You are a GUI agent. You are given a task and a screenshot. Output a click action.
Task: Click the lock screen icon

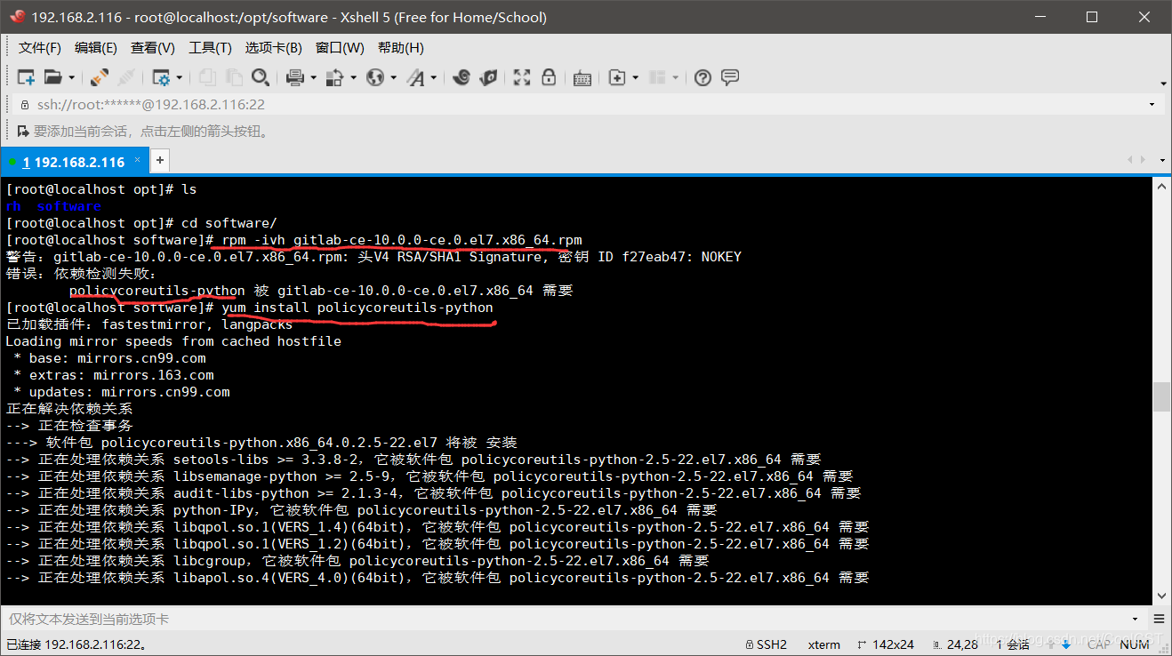pos(549,77)
